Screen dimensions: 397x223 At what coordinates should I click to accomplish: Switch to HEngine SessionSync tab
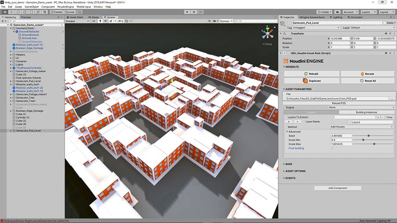(312, 17)
